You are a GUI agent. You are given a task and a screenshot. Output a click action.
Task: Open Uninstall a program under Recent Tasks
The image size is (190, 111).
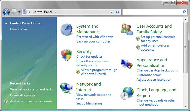[x=24, y=95]
